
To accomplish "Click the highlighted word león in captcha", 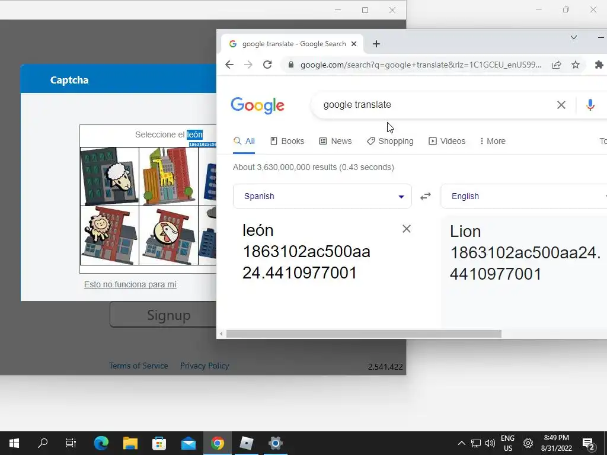I will pyautogui.click(x=194, y=134).
